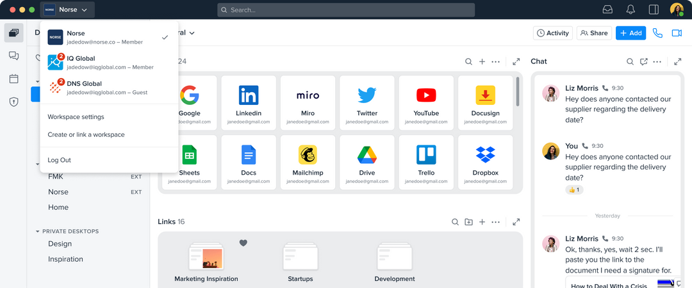Click the blue Add button

point(630,33)
